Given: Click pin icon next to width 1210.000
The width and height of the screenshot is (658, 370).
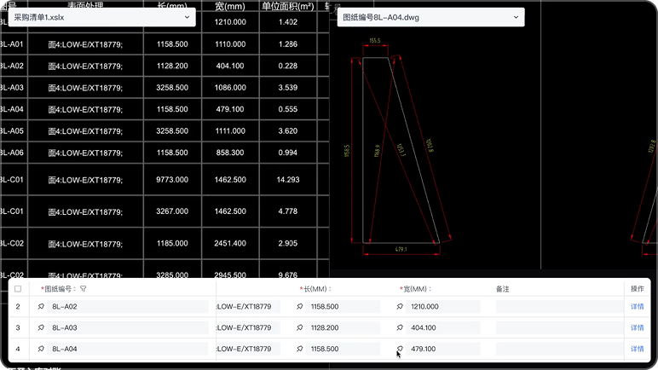Looking at the screenshot, I should pyautogui.click(x=400, y=306).
